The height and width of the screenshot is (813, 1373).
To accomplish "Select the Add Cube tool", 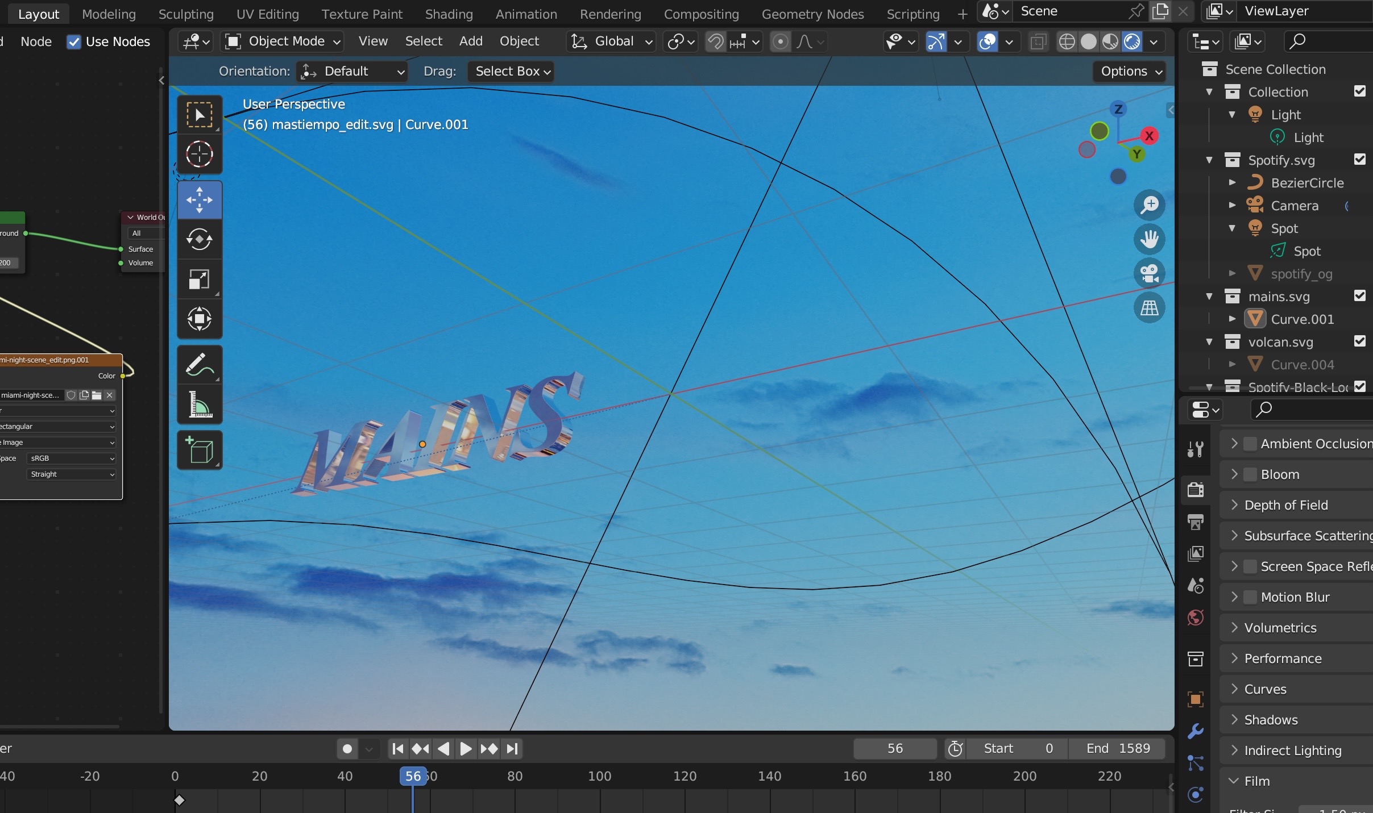I will click(x=199, y=451).
